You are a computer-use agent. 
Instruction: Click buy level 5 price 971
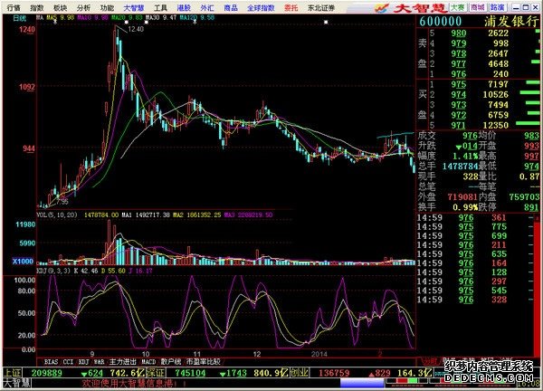tap(459, 126)
